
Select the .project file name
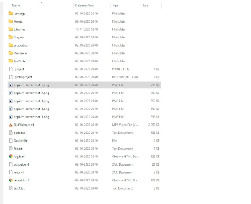click(19, 69)
